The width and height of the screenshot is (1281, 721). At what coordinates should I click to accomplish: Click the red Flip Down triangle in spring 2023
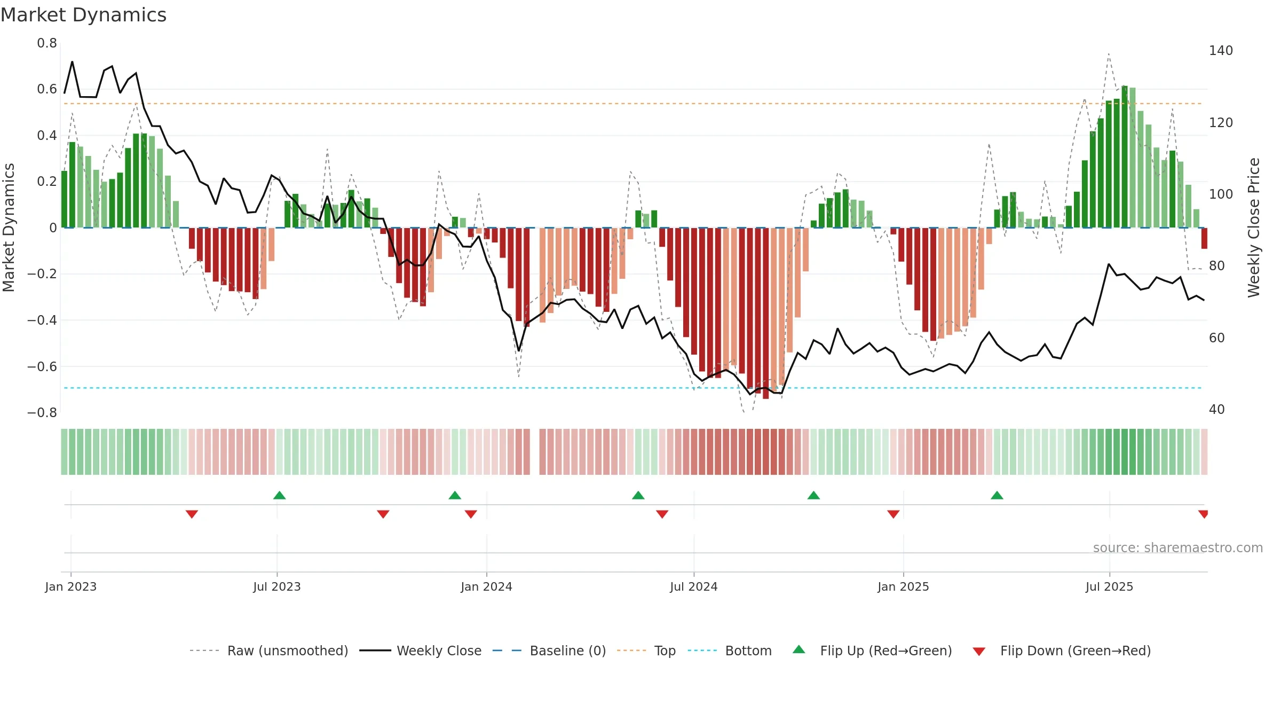(x=192, y=514)
